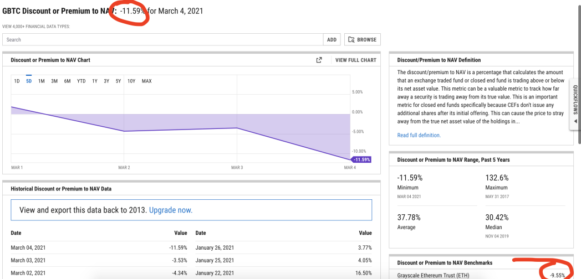Click the Upgrade now link

coord(171,210)
